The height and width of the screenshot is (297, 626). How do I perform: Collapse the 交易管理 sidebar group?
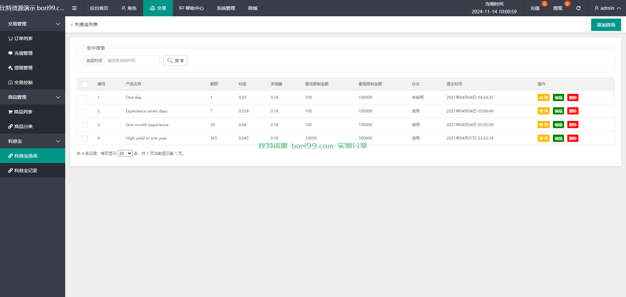[33, 24]
